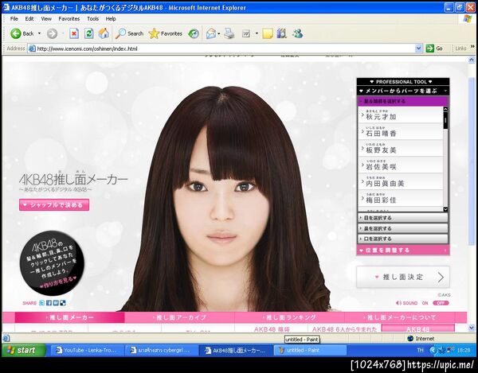
Task: Open the Help menu
Action: pos(111,18)
